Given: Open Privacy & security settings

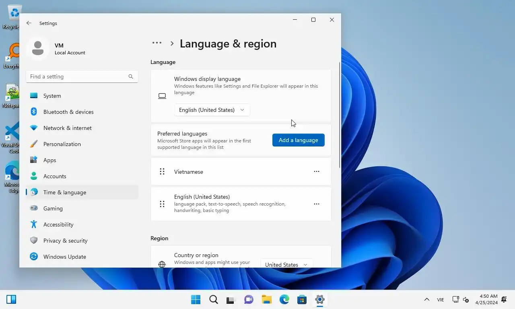Looking at the screenshot, I should pos(82,241).
